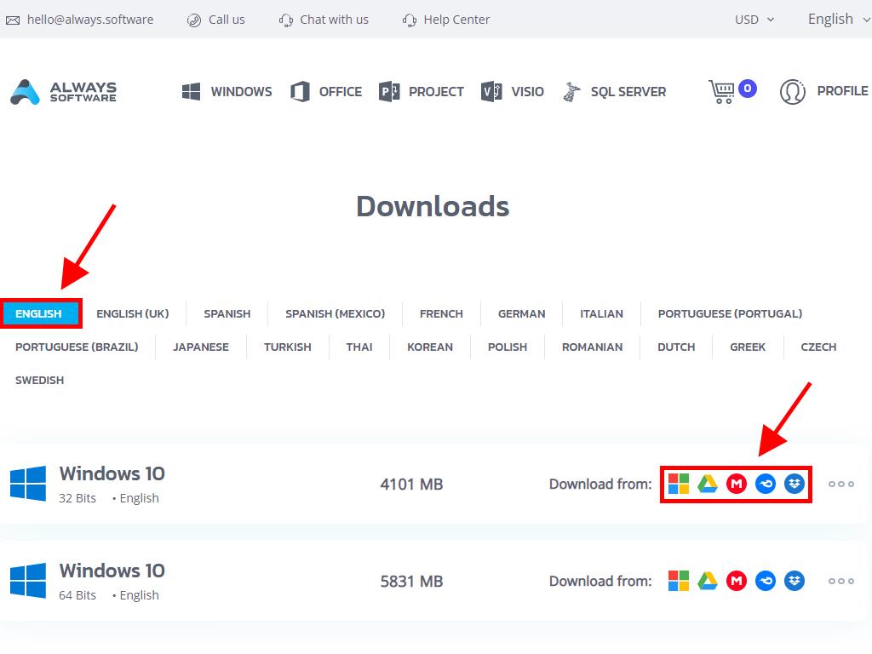
Task: Expand more options for Windows 10 32 Bits
Action: 841,484
